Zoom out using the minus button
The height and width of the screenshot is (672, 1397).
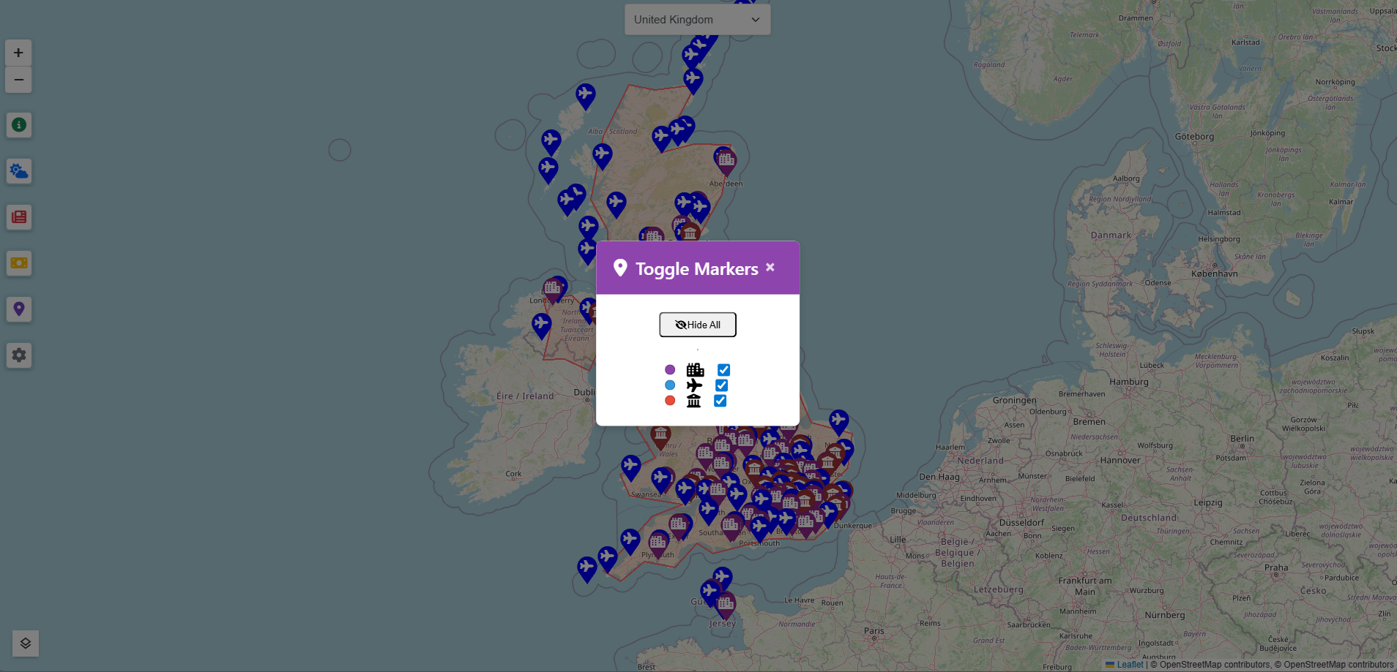coord(18,79)
